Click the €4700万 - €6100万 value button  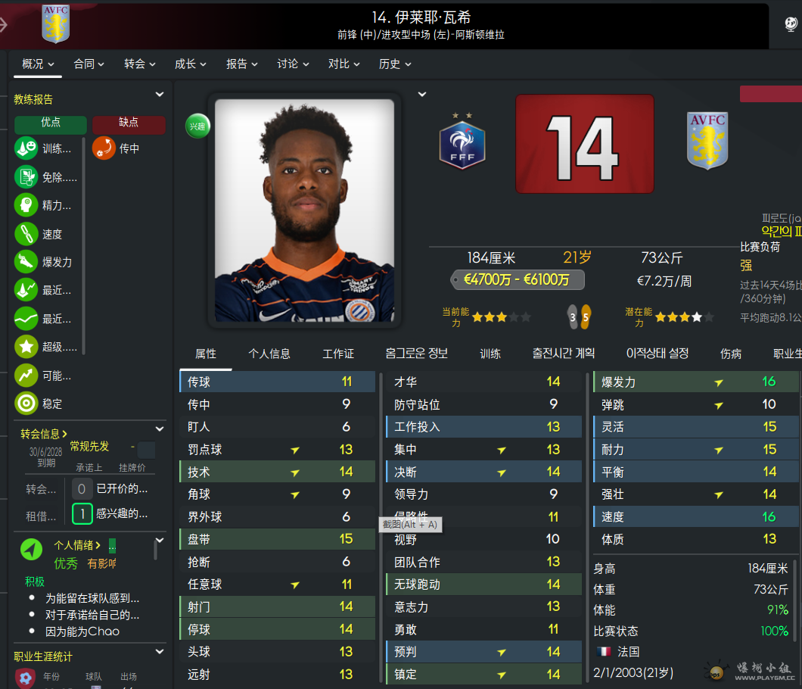coord(517,280)
